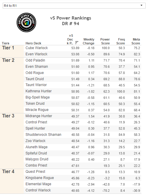Screen dimensions: 148x195
Task: Select the Tier 2 group label
Action: coord(8,60)
